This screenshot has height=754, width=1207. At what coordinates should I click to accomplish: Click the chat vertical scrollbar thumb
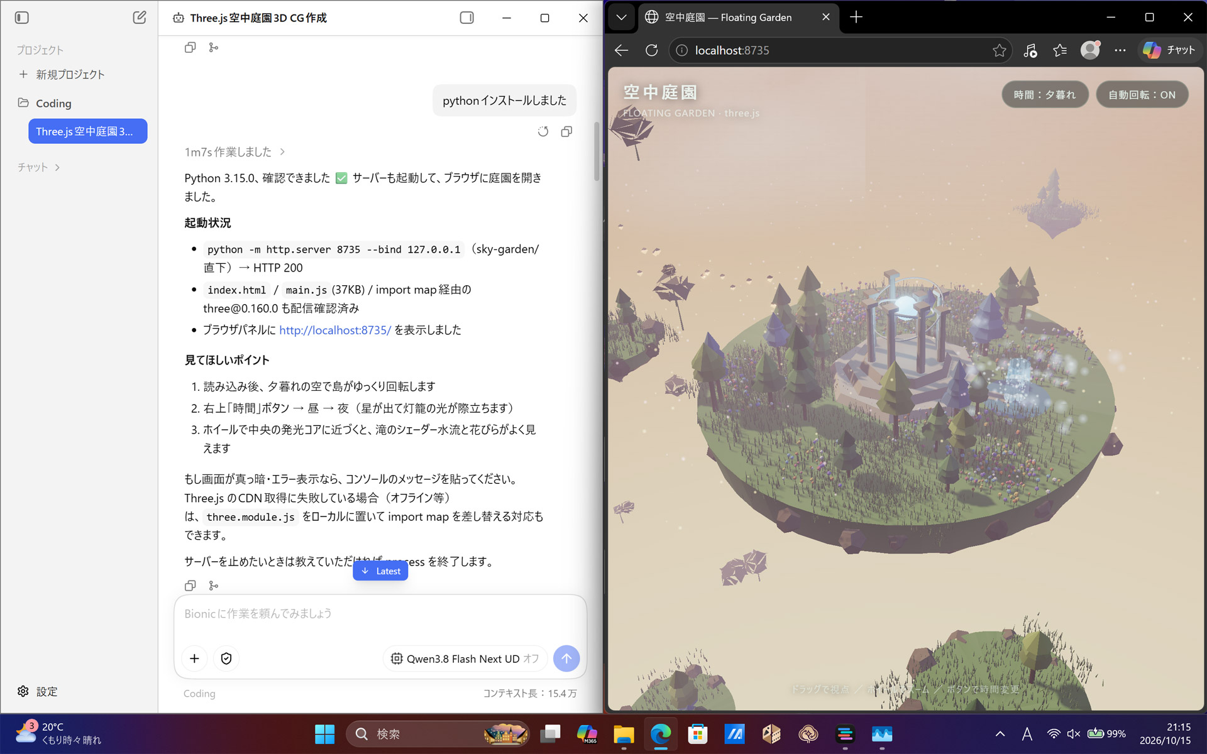[597, 151]
